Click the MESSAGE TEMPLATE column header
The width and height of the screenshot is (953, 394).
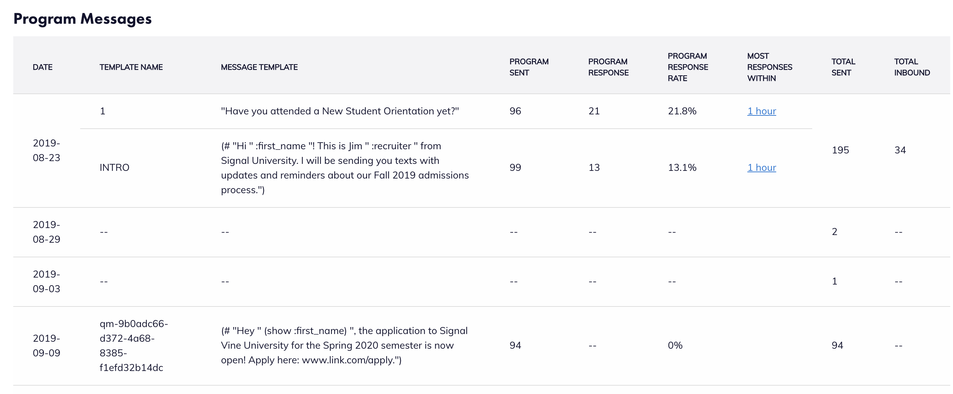259,67
